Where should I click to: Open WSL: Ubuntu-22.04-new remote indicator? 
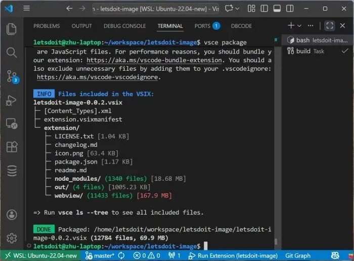pyautogui.click(x=41, y=255)
